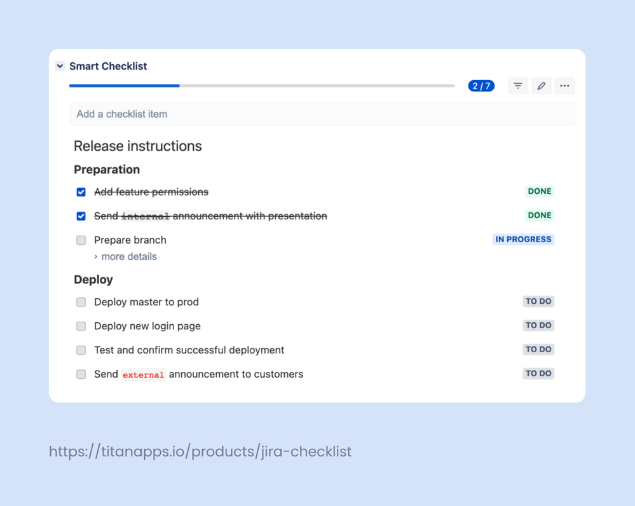Click the DONE badge on Add feature permissions
Viewport: 635px width, 506px height.
point(539,191)
